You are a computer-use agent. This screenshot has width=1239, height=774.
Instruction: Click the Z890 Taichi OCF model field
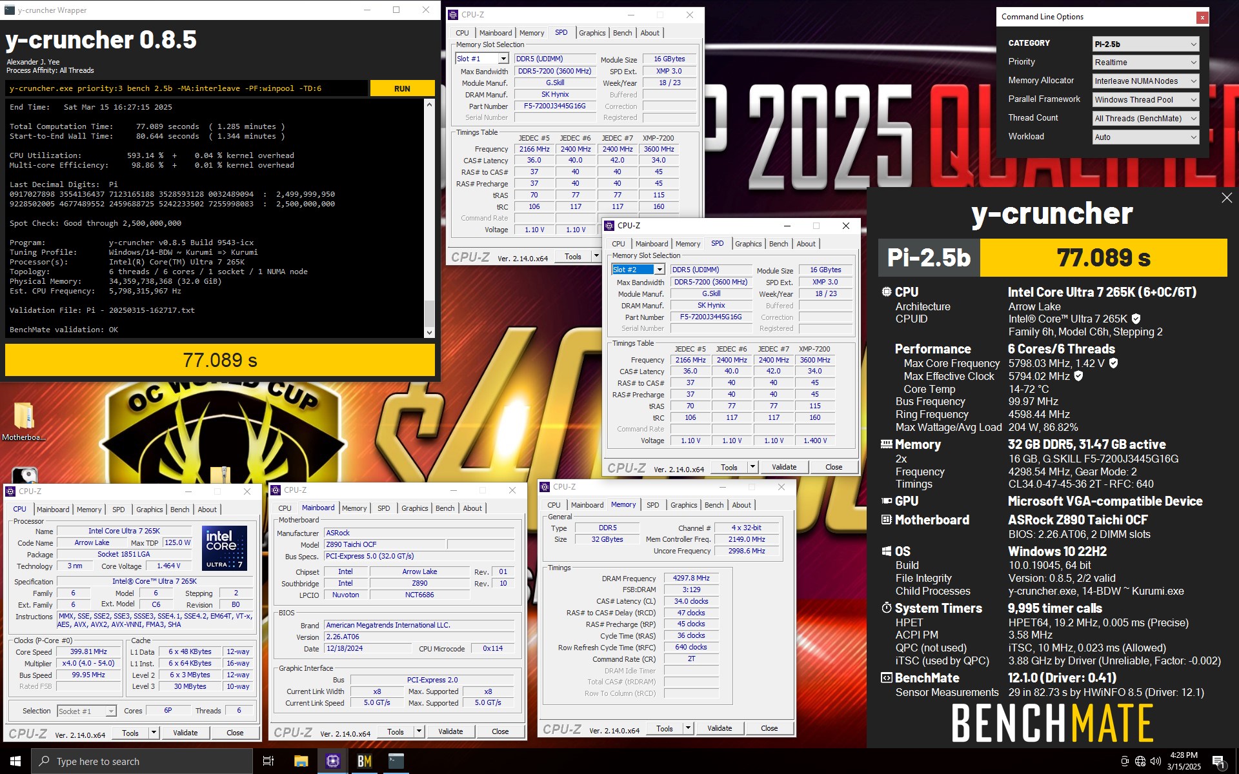pos(385,544)
